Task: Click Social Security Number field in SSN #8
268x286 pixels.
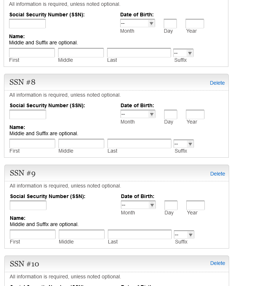Action: point(28,114)
